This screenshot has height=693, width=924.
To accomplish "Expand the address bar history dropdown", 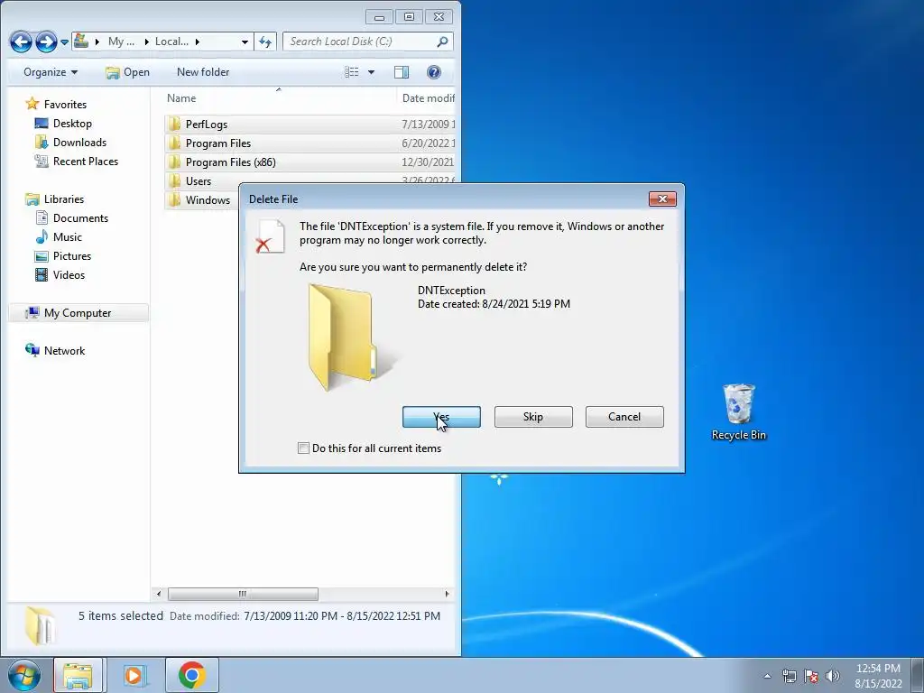I will pos(245,42).
